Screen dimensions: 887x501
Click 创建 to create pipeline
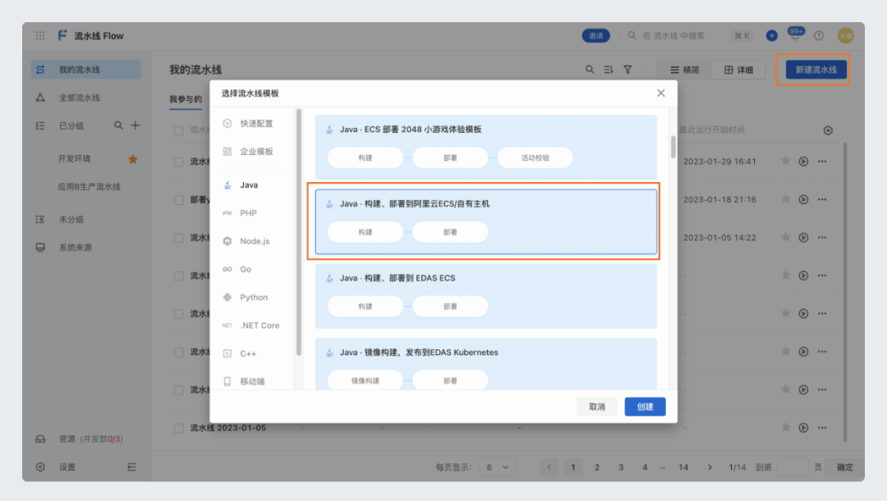[x=645, y=407]
